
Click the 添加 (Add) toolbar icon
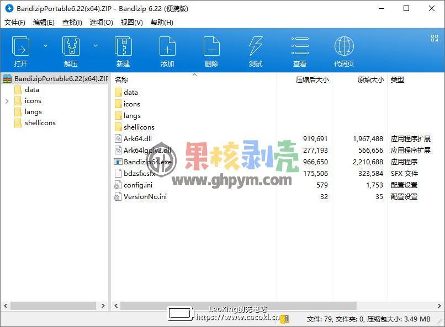[167, 51]
